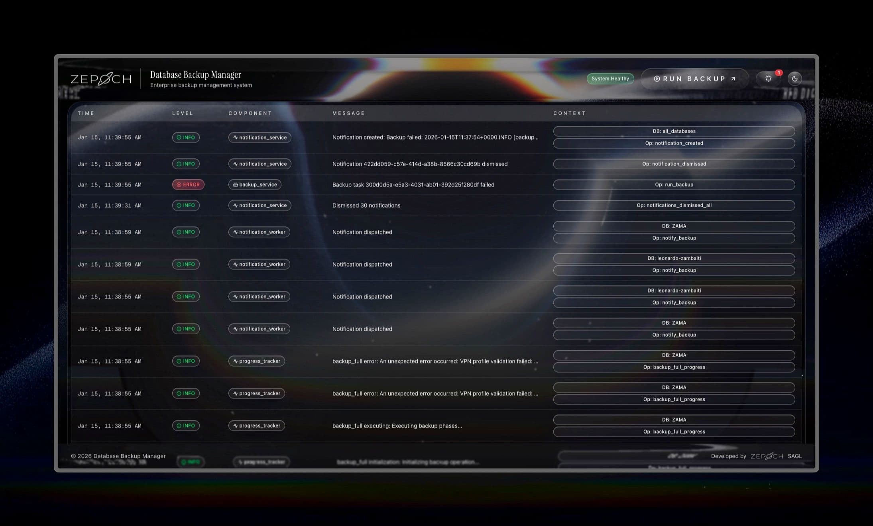Click the System Healthy status badge

(x=610, y=79)
